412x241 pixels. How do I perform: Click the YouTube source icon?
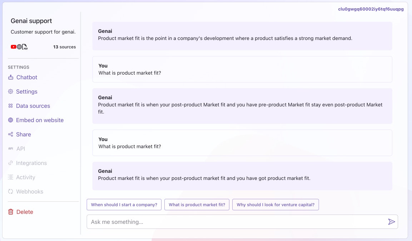coord(14,47)
